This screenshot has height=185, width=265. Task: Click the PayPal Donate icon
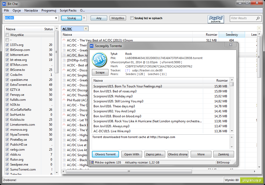(216, 19)
